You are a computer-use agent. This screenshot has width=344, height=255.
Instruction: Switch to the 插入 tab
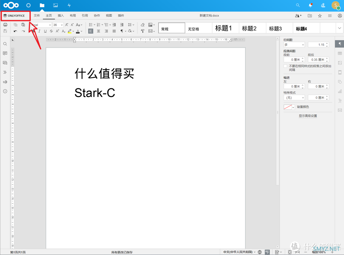pos(61,16)
